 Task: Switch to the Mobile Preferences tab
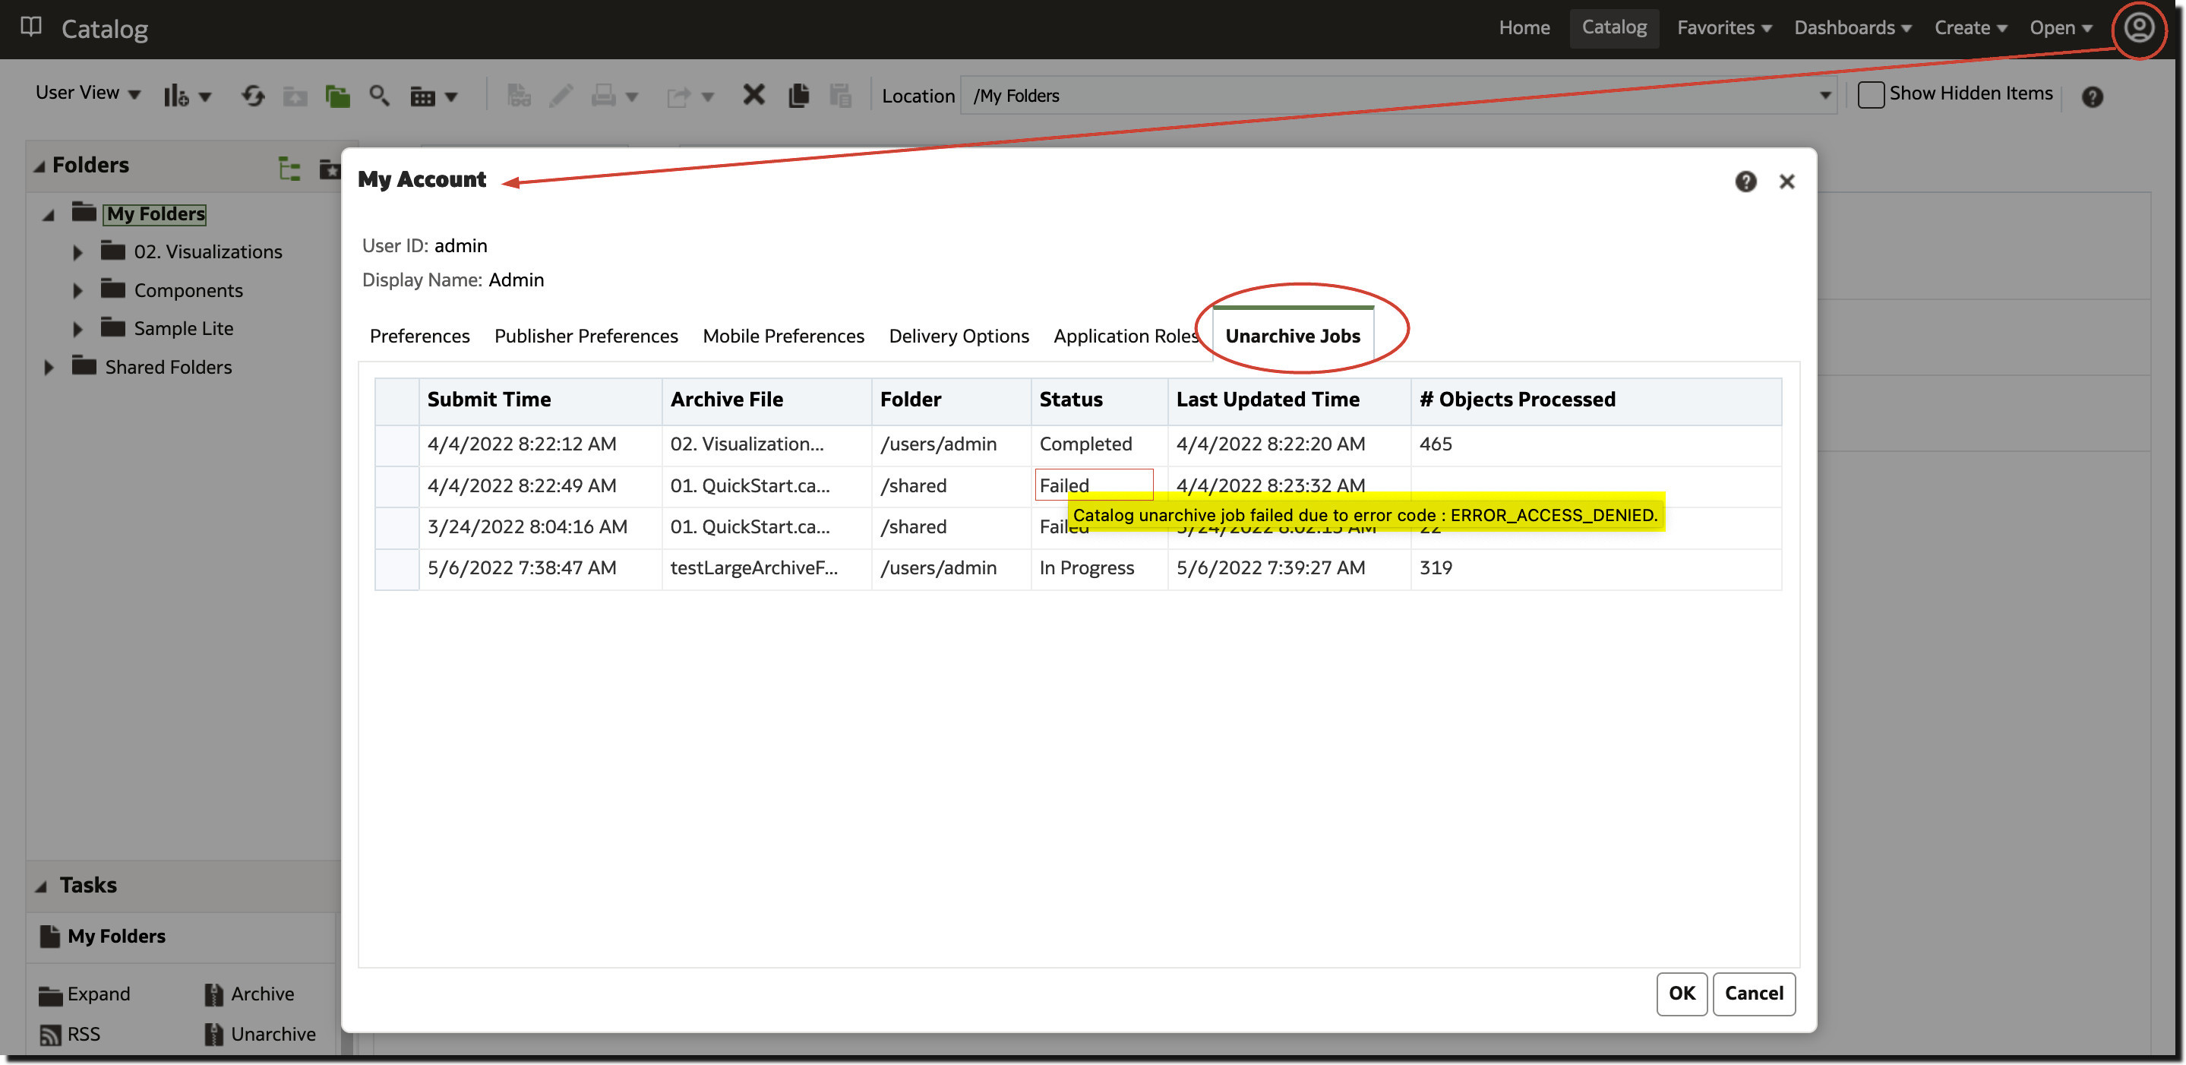(x=782, y=336)
